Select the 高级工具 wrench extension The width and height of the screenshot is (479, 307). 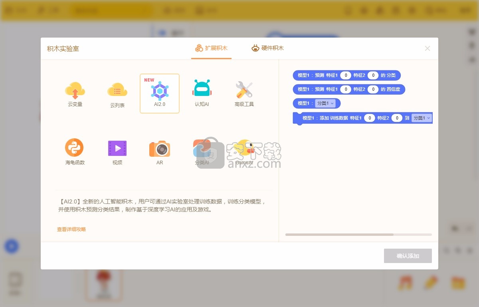click(244, 94)
